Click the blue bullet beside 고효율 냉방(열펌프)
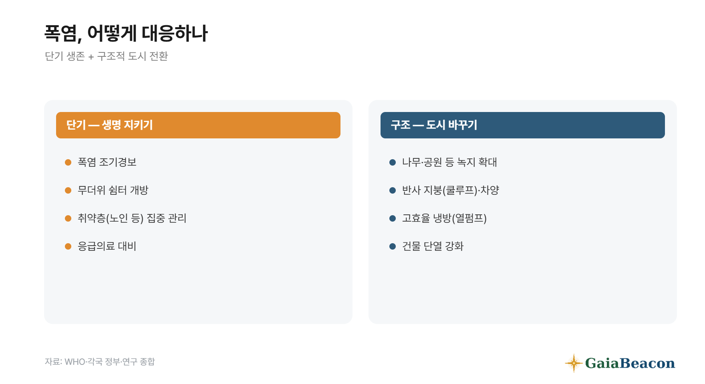Viewport: 705px width, 384px height. 393,218
